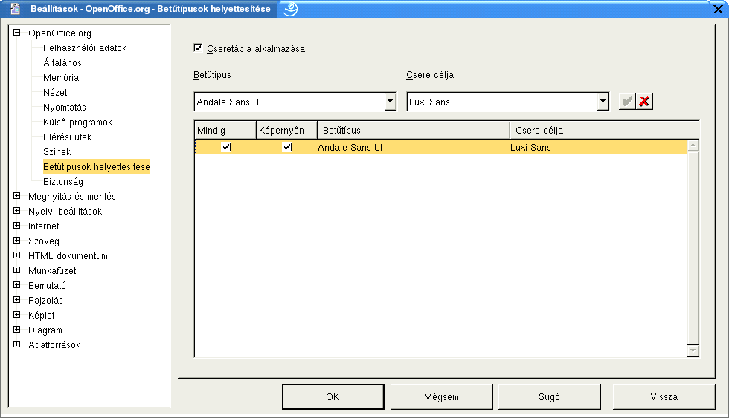Toggle Képernyőn checkbox for Andale Sans UI row

[287, 147]
